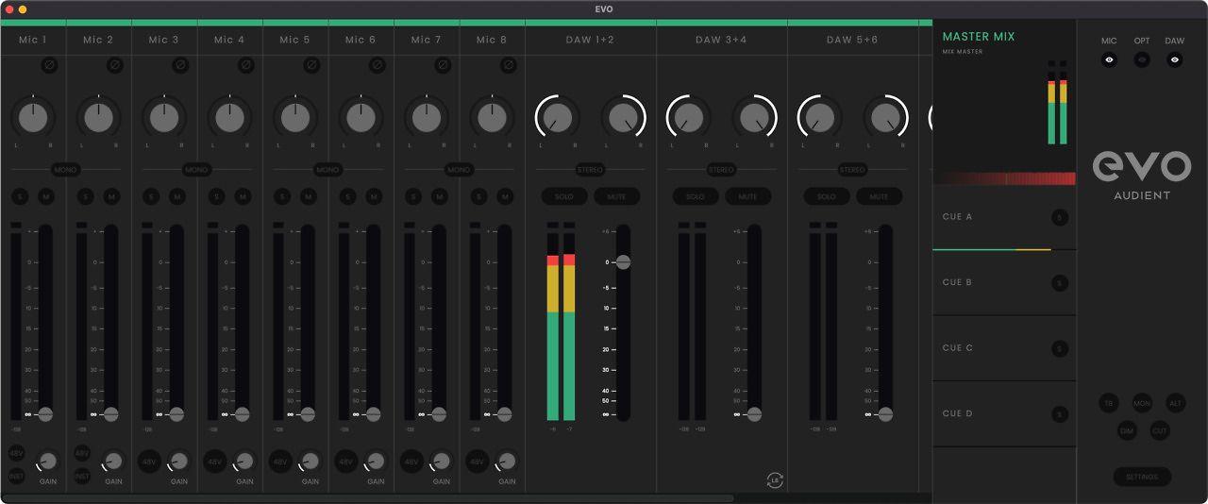Toggle STEREO mode on DAW 1+2

(x=591, y=169)
